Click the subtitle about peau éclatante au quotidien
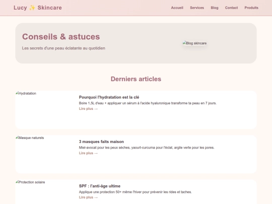Viewport: 272px width, 204px height. tap(63, 48)
